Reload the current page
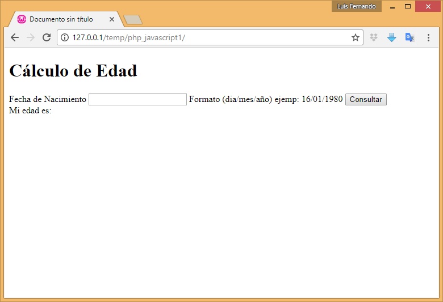Image resolution: width=443 pixels, height=302 pixels. pos(47,37)
